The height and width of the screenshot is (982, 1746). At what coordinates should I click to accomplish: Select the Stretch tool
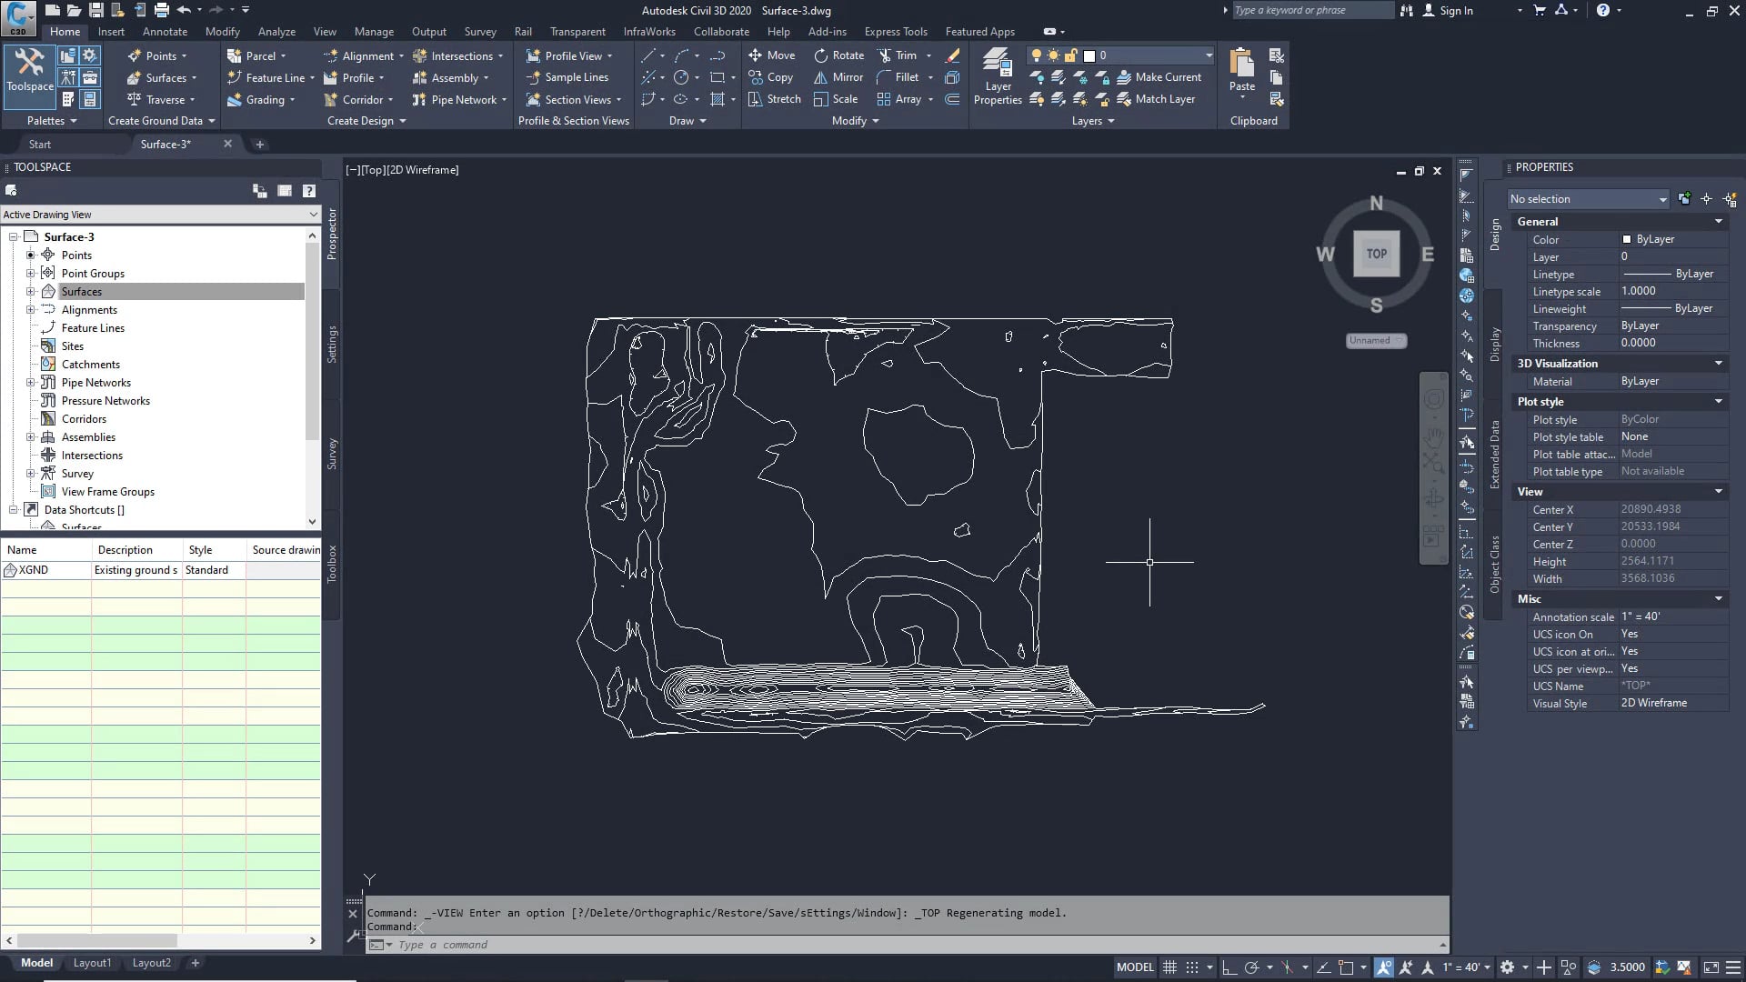773,99
